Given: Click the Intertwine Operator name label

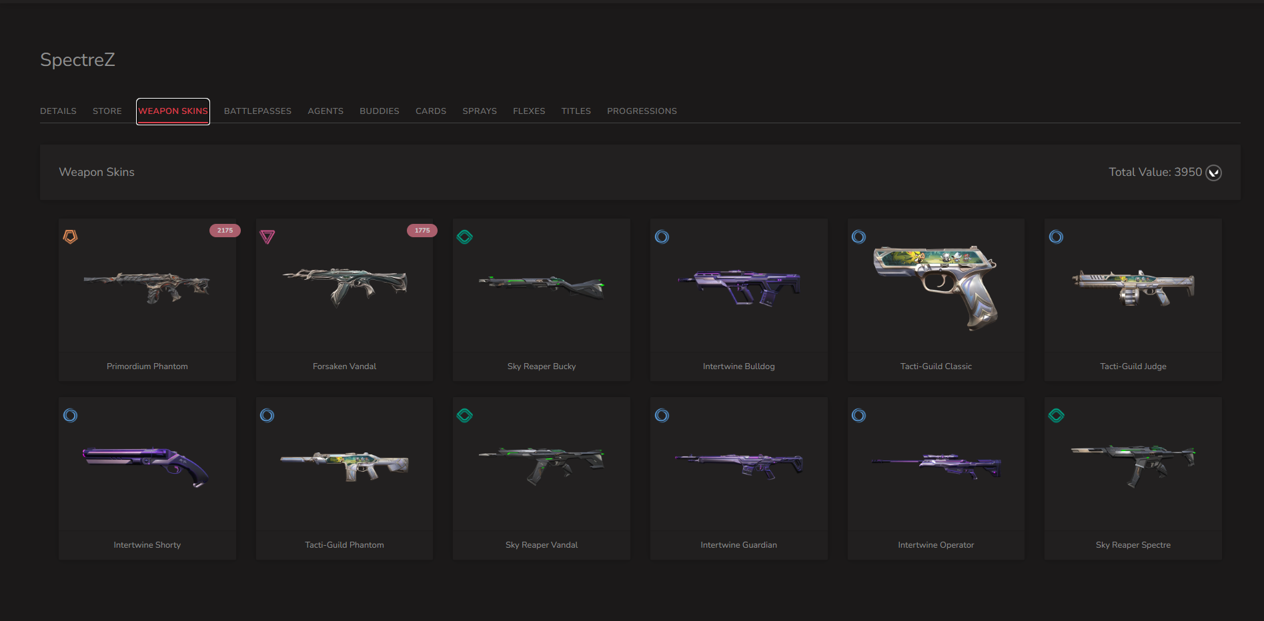Looking at the screenshot, I should pos(936,545).
